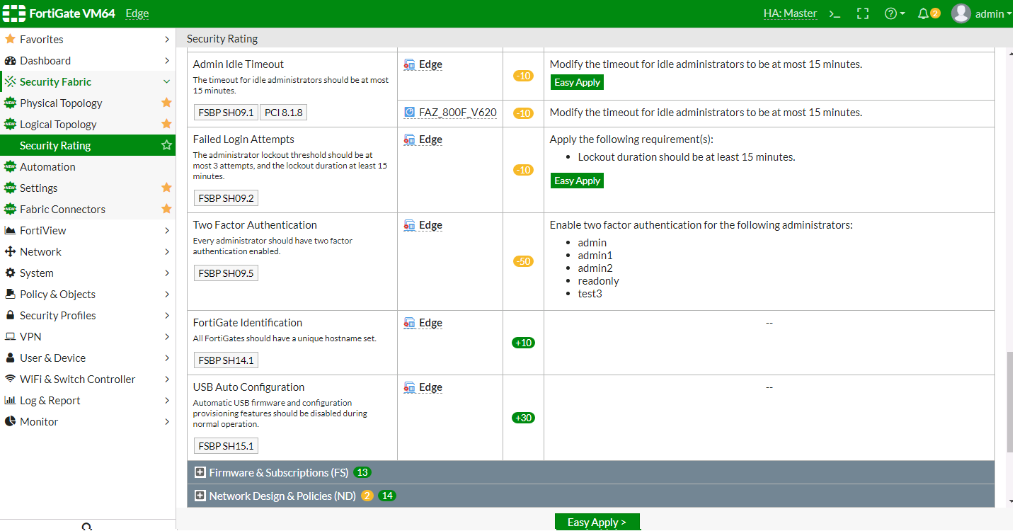Expand the Network menu chevron
This screenshot has width=1015, height=531.
(x=166, y=251)
